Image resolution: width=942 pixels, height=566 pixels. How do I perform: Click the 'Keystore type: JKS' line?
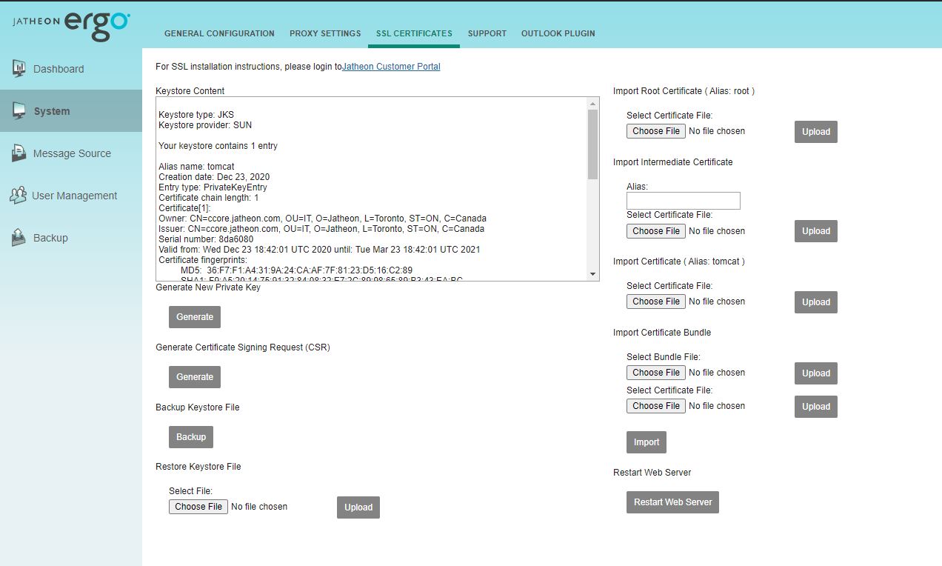(x=196, y=115)
